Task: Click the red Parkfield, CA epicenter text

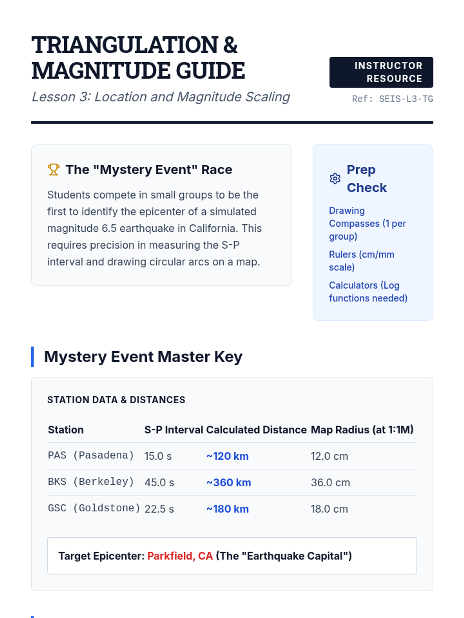Action: pyautogui.click(x=180, y=556)
